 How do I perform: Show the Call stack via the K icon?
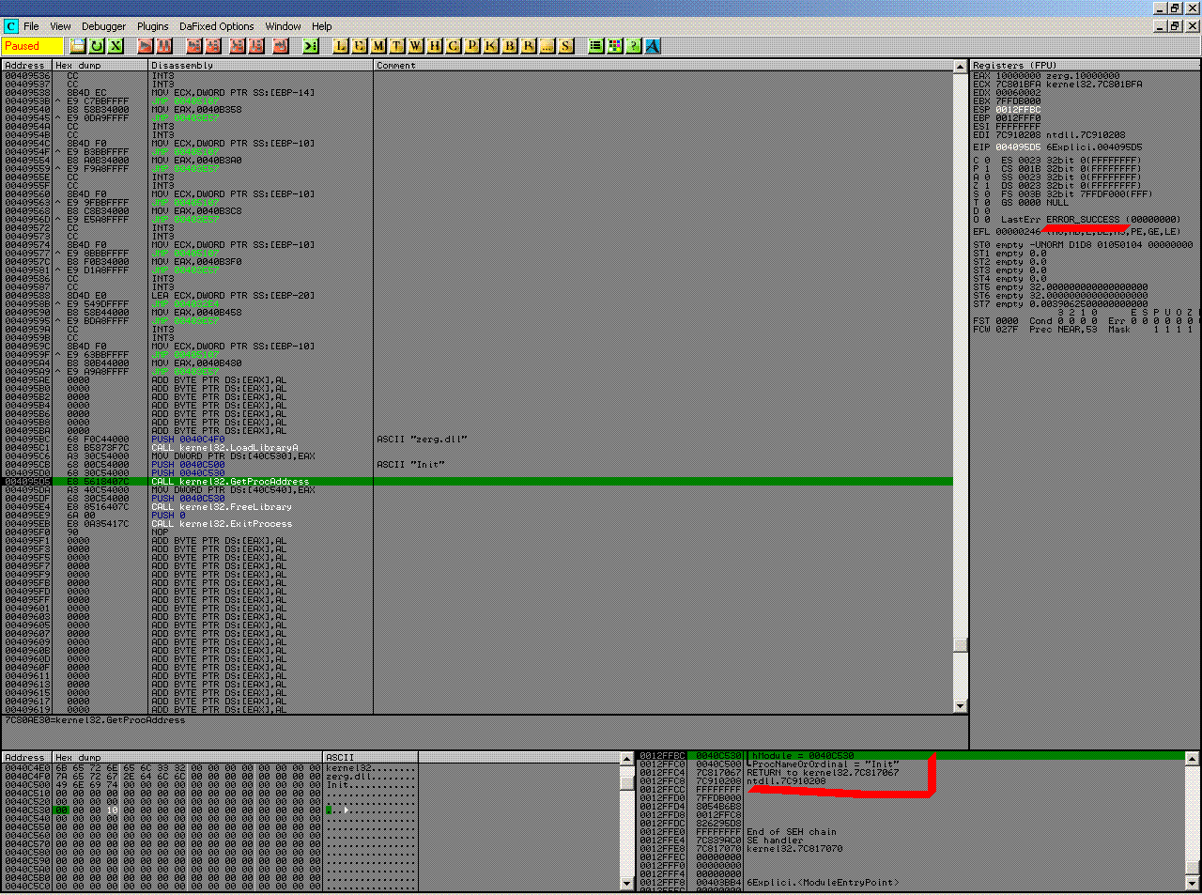click(491, 45)
